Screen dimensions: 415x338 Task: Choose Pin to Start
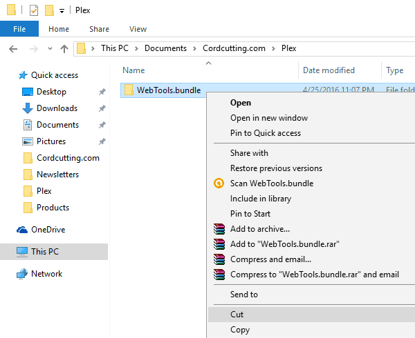[250, 214]
